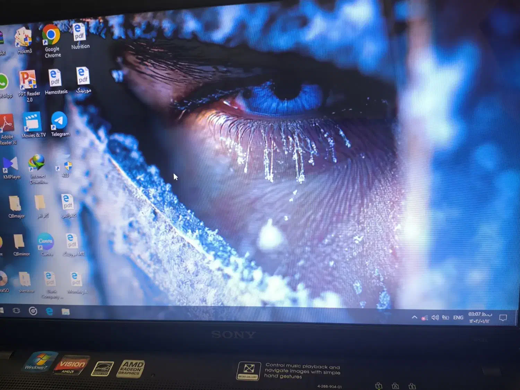Open the PPT Reader 2.0 icon

pyautogui.click(x=28, y=80)
